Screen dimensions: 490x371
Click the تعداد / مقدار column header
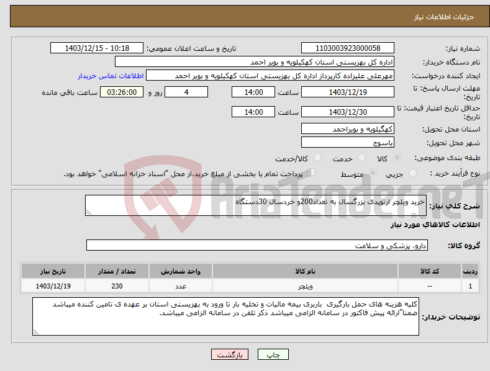click(117, 271)
